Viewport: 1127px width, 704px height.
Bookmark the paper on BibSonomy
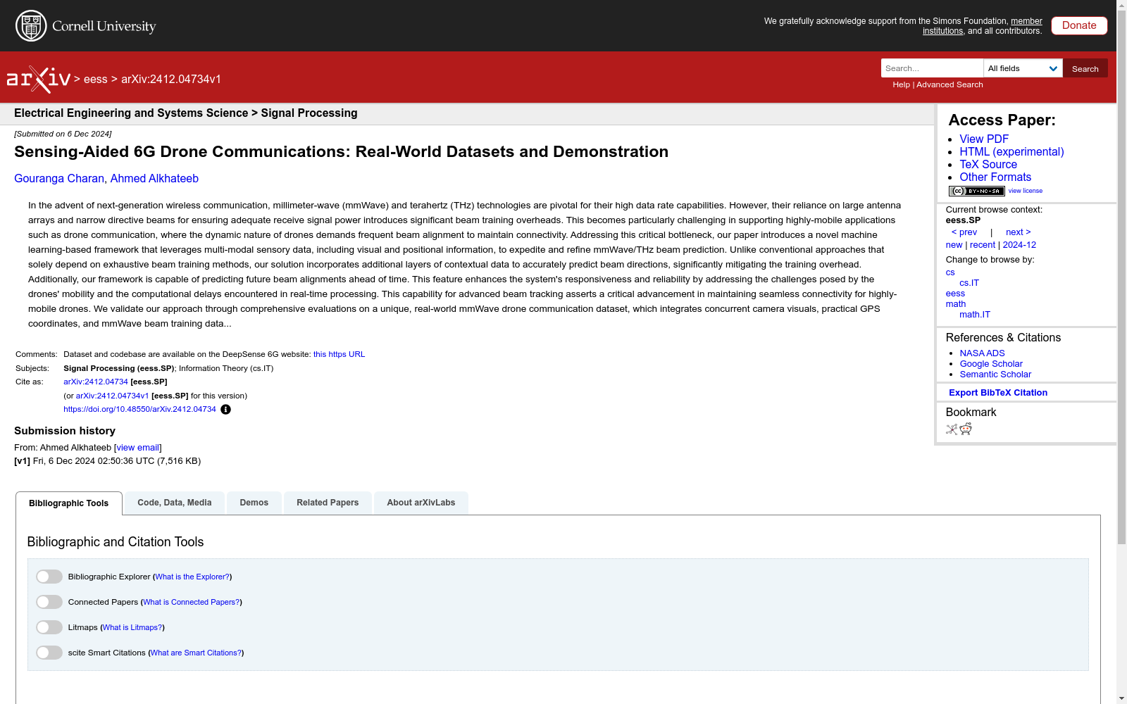point(952,429)
